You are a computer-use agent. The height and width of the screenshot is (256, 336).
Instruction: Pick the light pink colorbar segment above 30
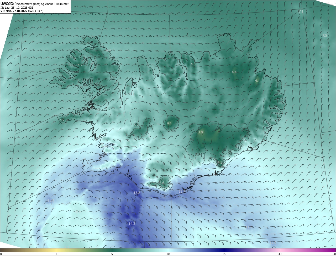click(x=280, y=250)
